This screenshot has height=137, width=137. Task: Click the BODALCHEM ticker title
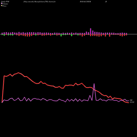pos(85,2)
